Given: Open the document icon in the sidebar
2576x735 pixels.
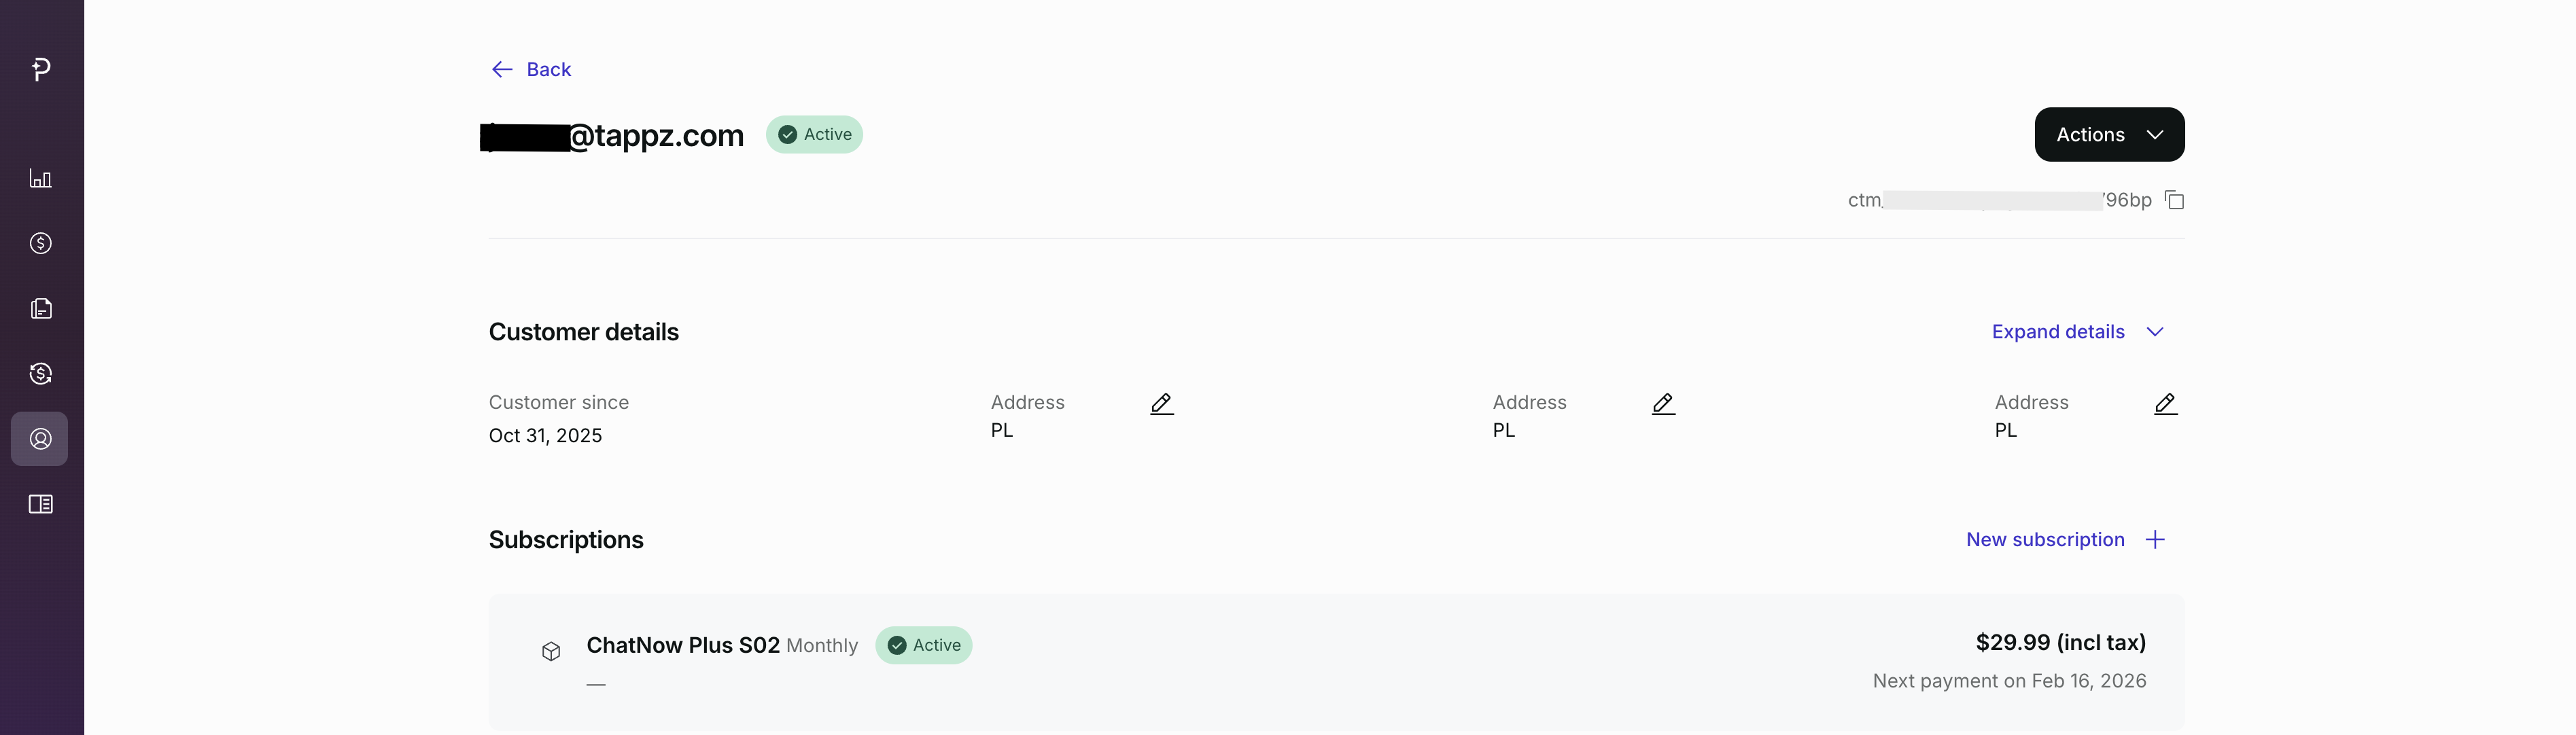Looking at the screenshot, I should pos(41,309).
